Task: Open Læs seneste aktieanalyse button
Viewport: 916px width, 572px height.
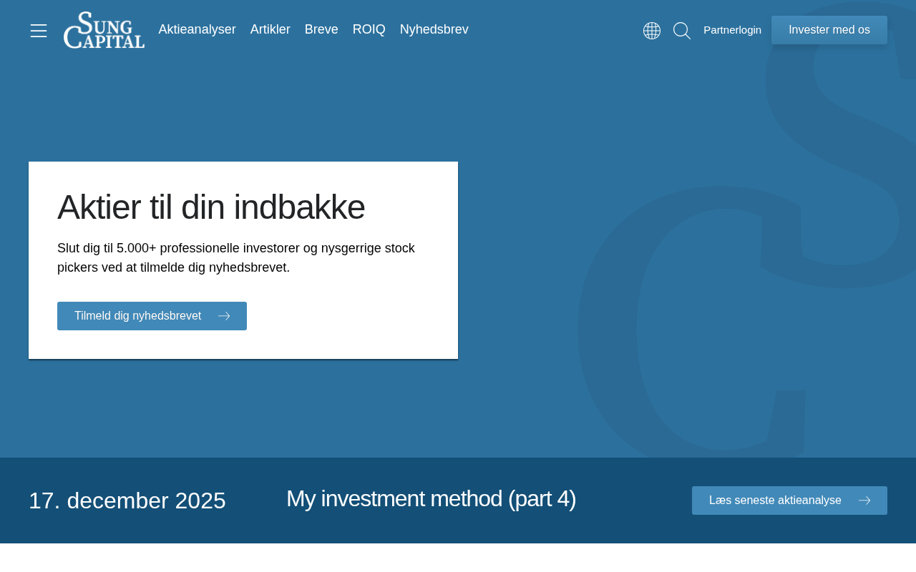Action: [789, 500]
